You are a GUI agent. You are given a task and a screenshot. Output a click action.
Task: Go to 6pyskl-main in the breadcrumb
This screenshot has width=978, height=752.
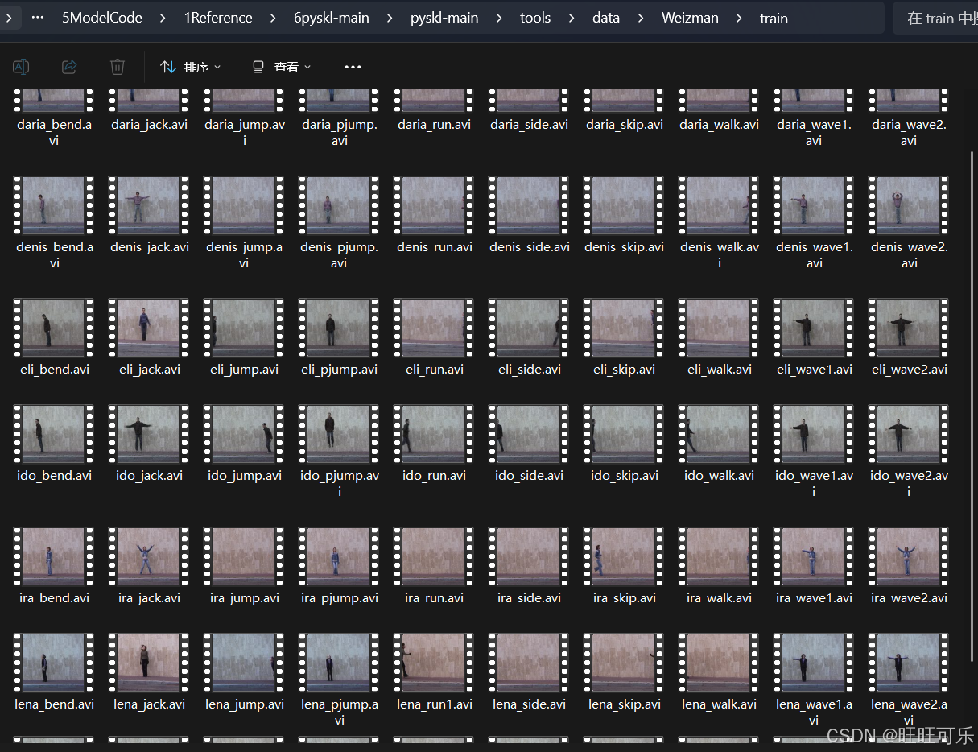click(332, 18)
